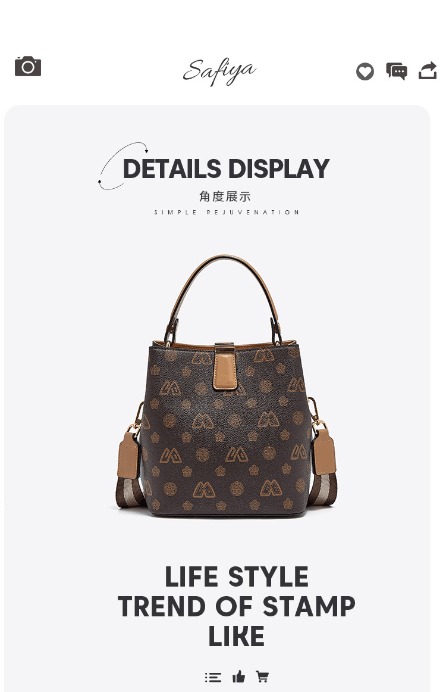Image resolution: width=446 pixels, height=692 pixels.
Task: Select the DETAILS DISPLAY heading
Action: pos(226,169)
